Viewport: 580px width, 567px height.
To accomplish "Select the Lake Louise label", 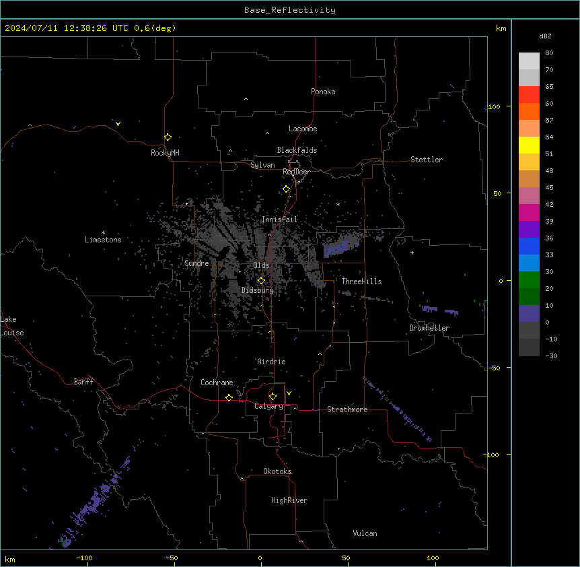I will coord(12,326).
